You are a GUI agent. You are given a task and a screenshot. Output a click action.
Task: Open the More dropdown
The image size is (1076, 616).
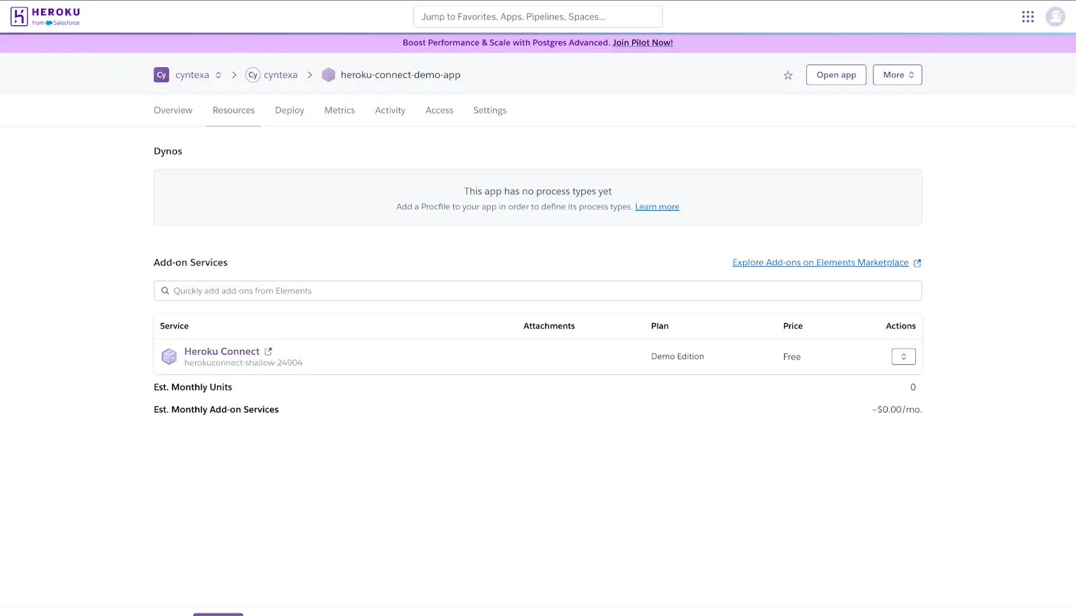coord(897,75)
